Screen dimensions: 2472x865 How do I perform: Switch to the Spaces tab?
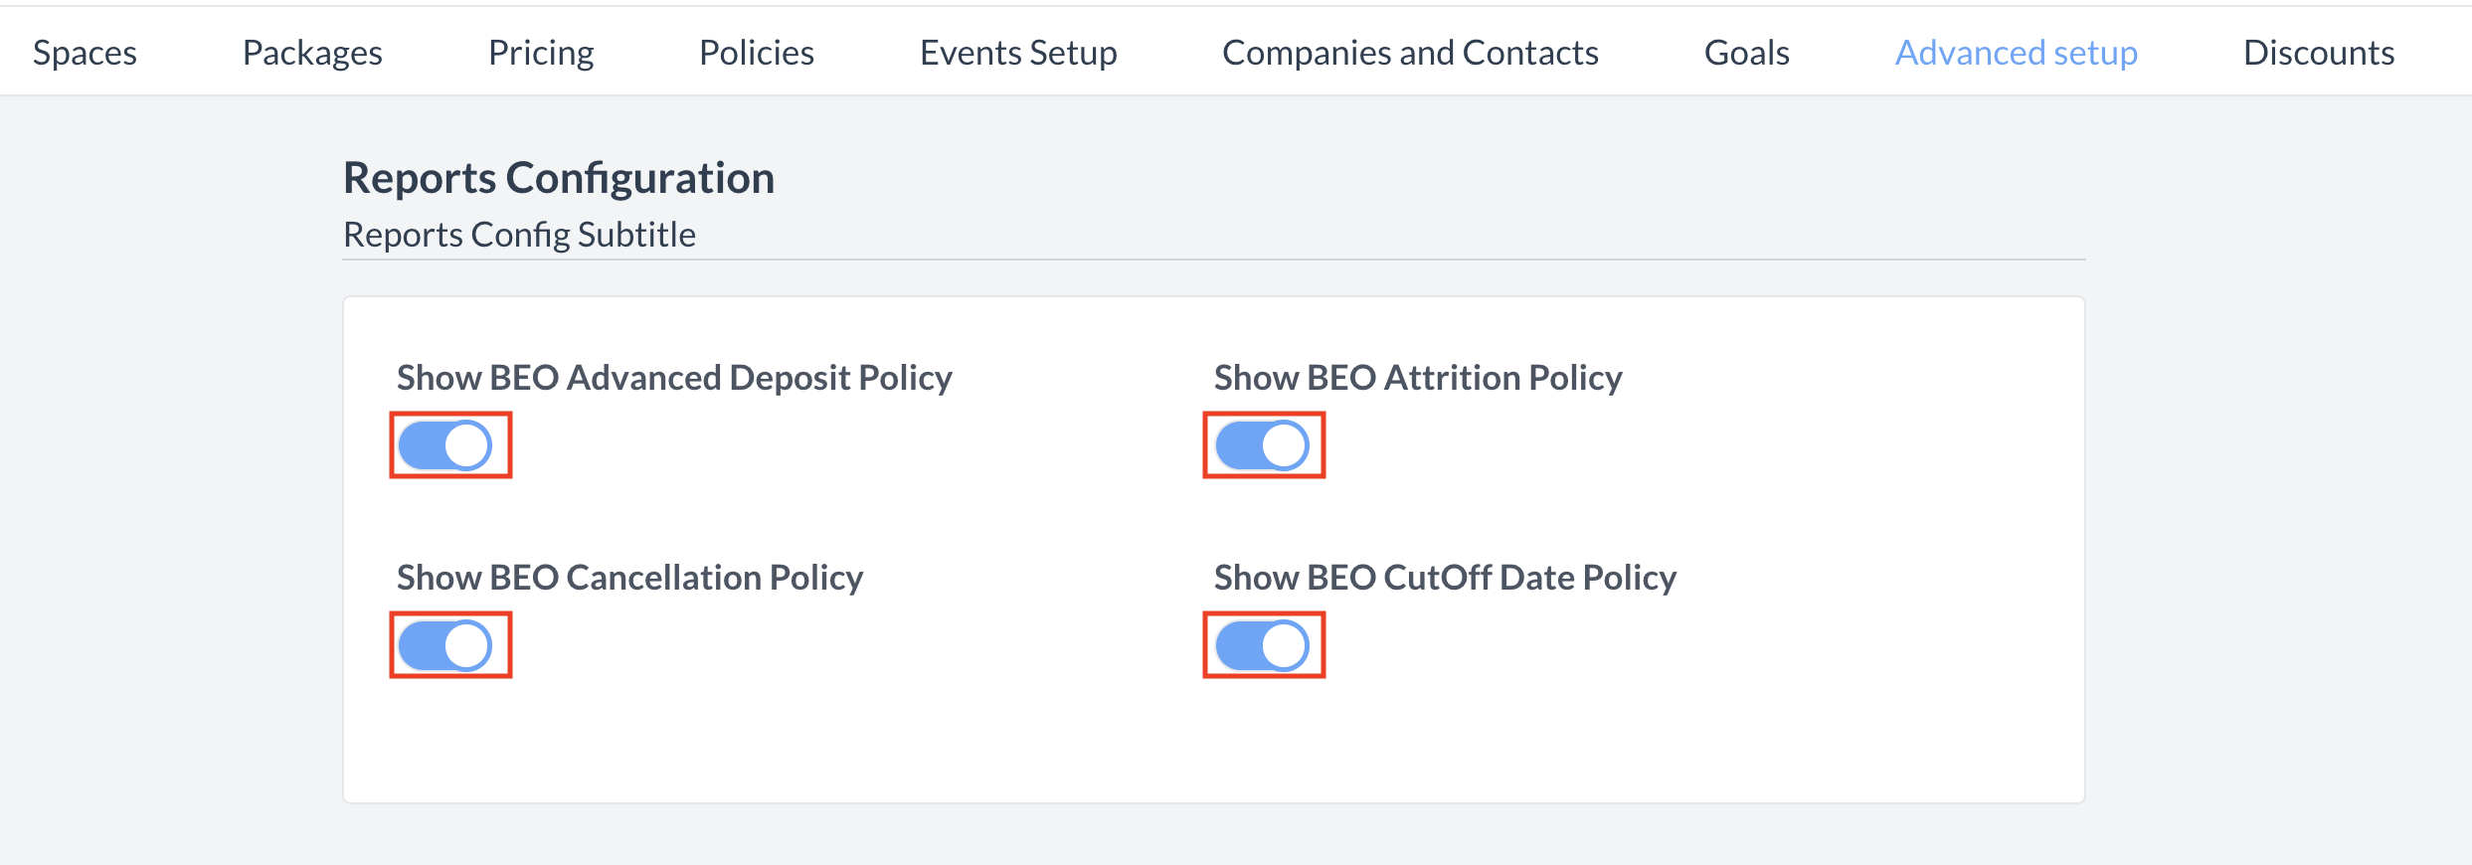tap(84, 52)
